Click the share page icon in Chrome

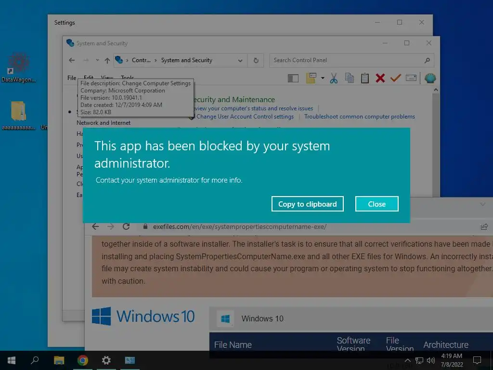click(x=484, y=226)
